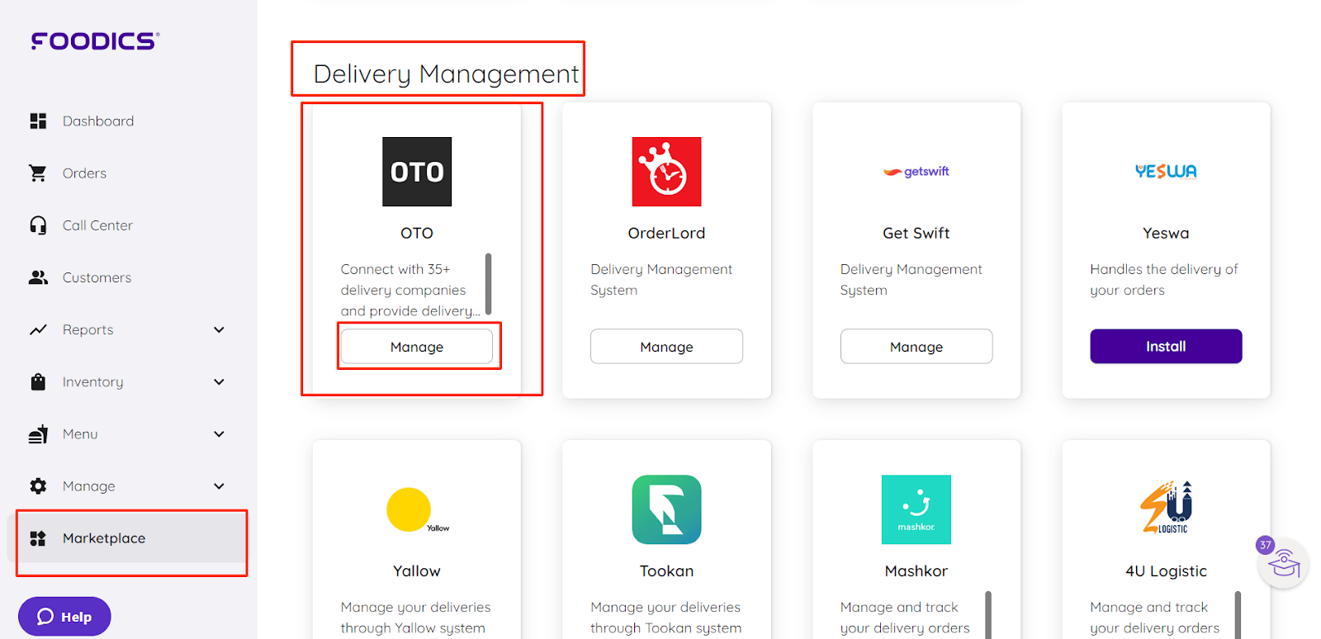Click the Tookan app name

tap(666, 571)
